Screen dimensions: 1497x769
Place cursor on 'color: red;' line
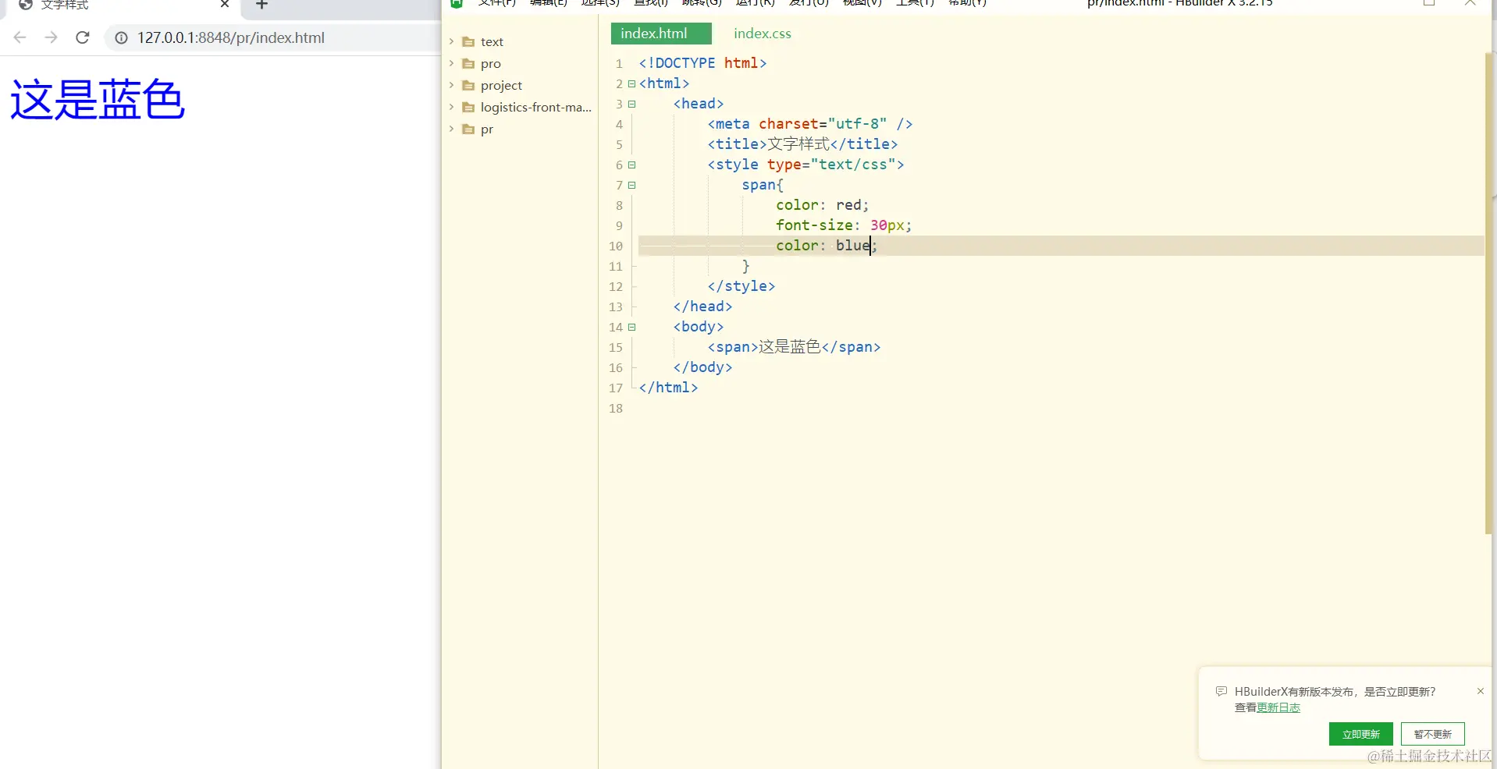tap(822, 205)
